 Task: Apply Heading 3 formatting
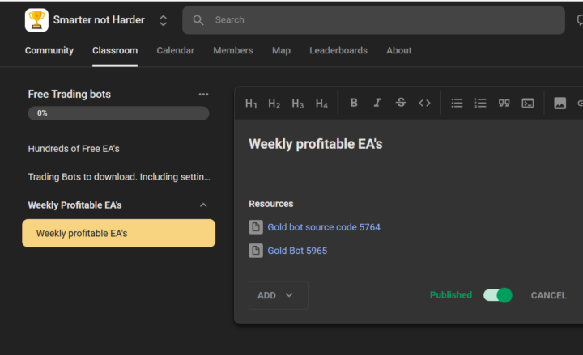298,104
